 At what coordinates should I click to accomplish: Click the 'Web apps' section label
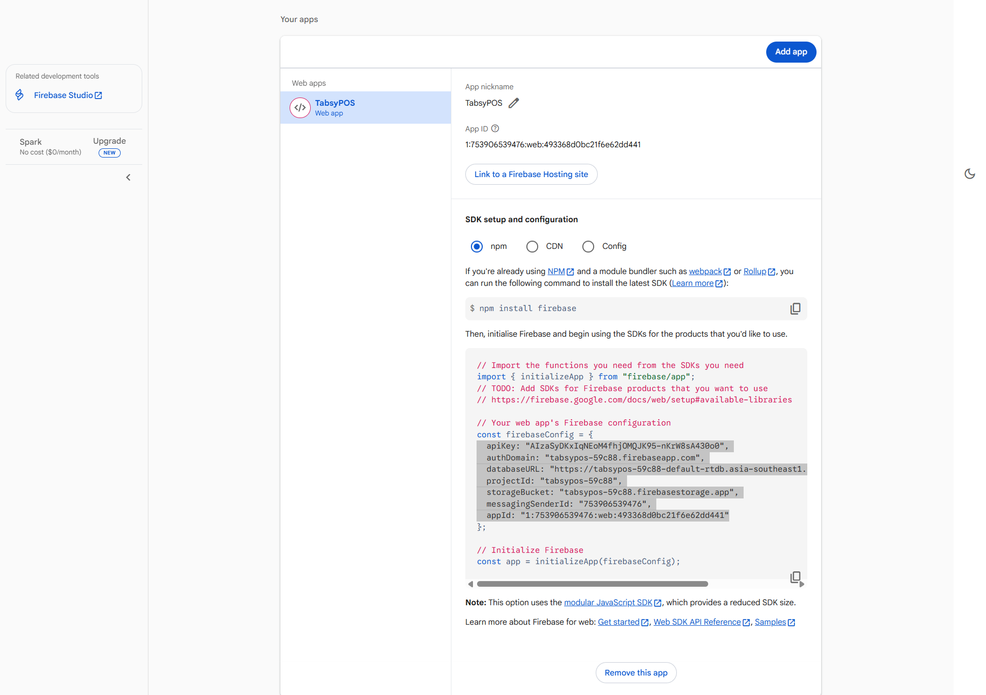309,83
